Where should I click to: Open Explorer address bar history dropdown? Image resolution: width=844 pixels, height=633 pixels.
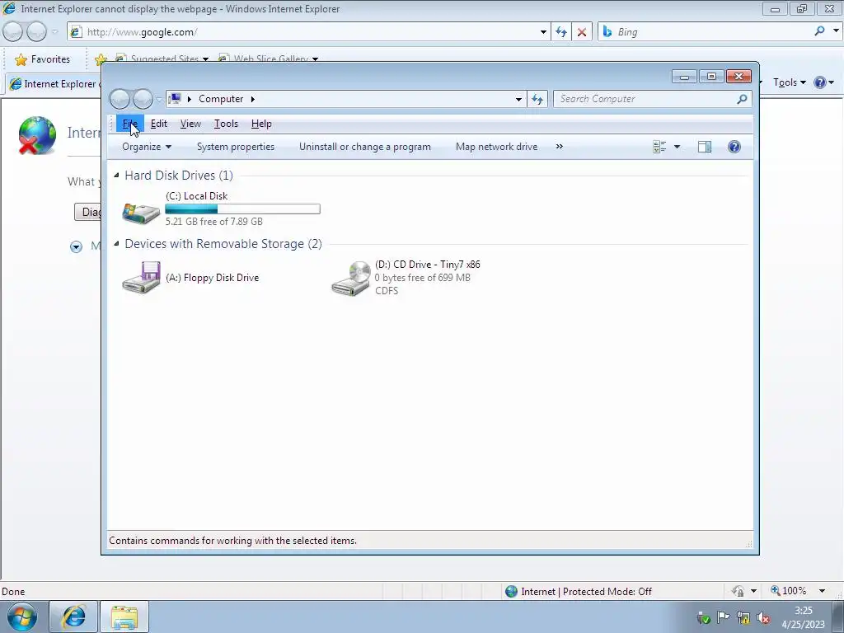[518, 99]
